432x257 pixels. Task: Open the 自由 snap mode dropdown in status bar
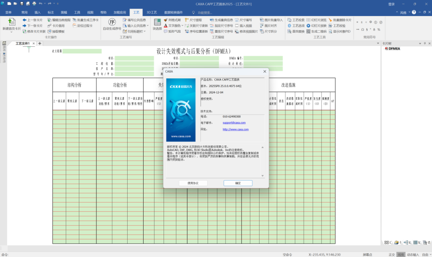431,255
